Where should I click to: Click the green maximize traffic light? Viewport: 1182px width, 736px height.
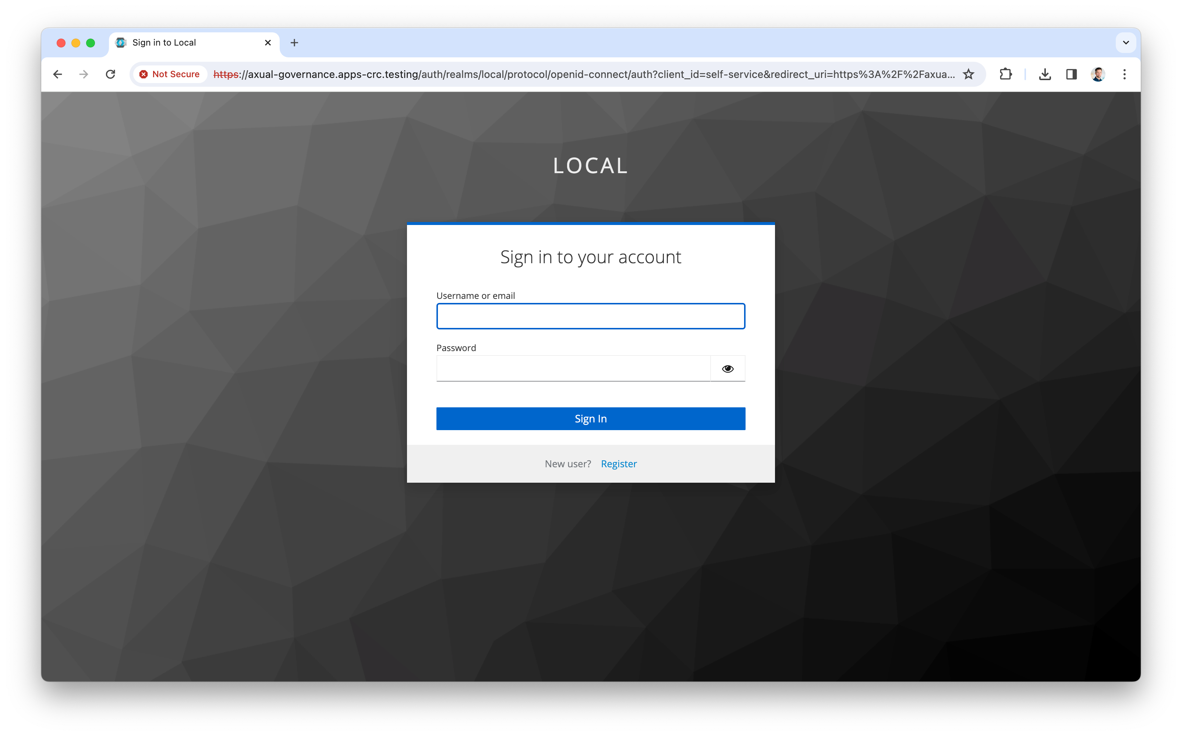(91, 43)
